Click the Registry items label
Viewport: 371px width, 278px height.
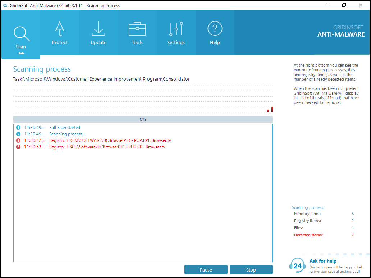pos(307,221)
